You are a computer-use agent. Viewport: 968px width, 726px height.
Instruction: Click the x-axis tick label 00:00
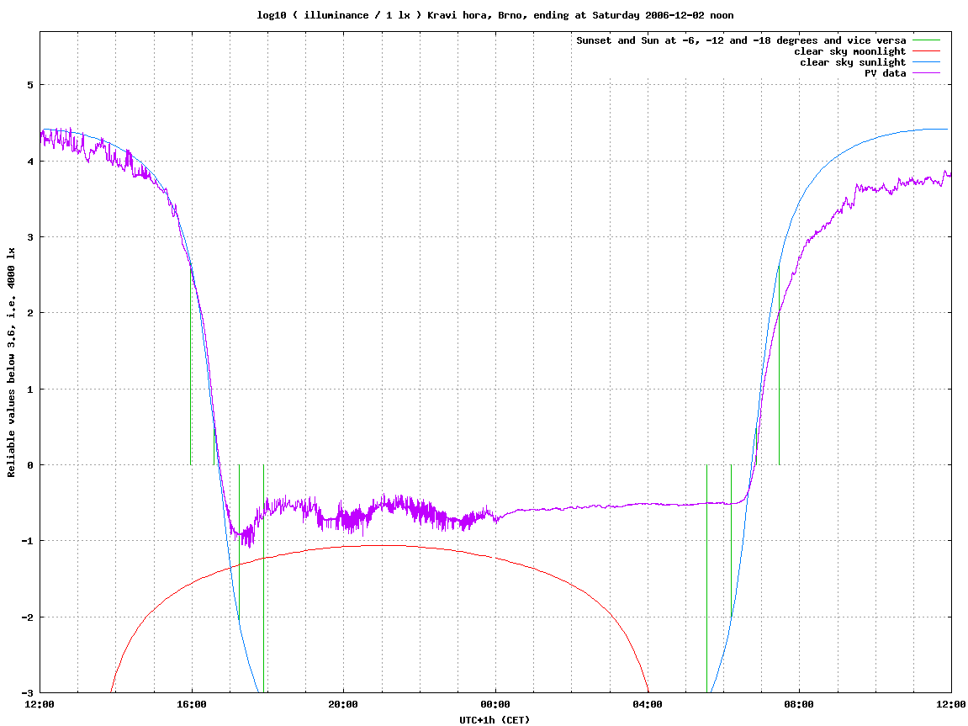pyautogui.click(x=495, y=704)
